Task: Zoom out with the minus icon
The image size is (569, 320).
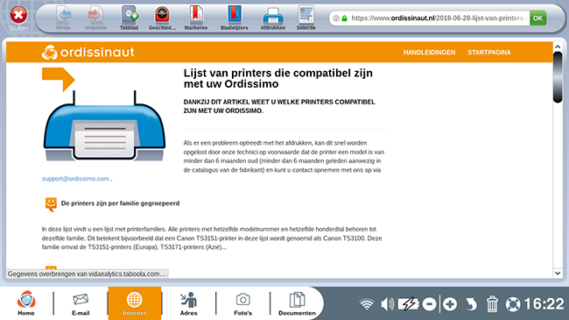Action: click(429, 304)
